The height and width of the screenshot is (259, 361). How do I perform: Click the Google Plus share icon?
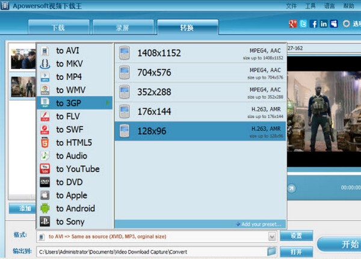[293, 24]
